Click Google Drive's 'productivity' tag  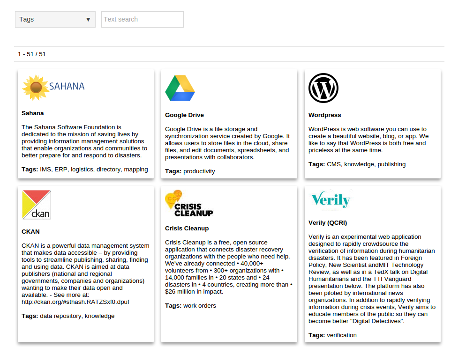pos(199,171)
